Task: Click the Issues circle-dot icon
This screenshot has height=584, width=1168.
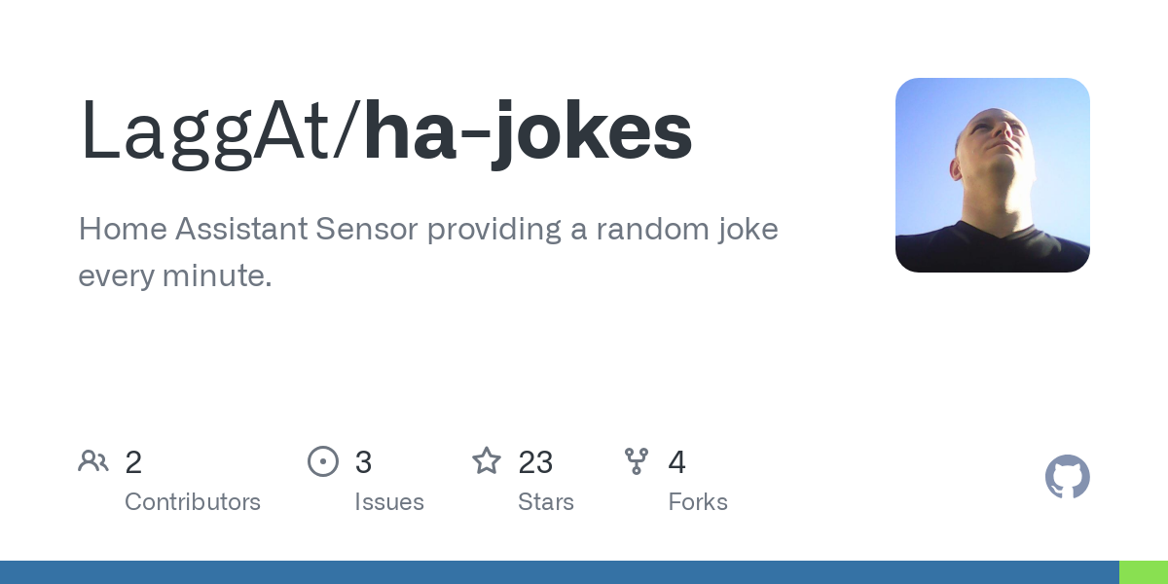Action: (323, 461)
